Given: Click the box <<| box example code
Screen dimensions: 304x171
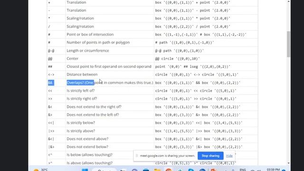Looking at the screenshot, I should [199, 123].
